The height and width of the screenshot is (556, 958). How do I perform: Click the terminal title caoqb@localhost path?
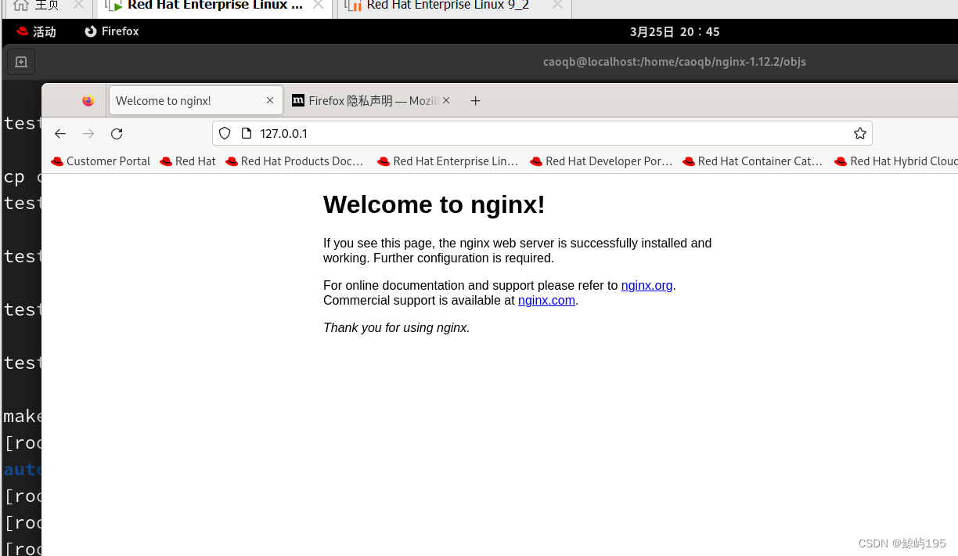tap(675, 62)
